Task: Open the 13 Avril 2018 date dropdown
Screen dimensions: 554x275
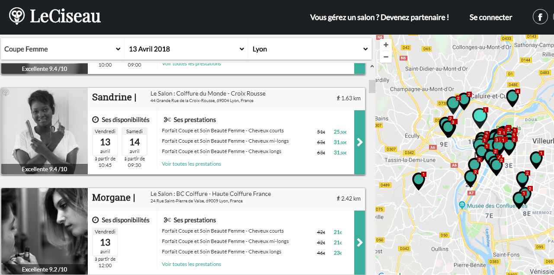Action: pyautogui.click(x=186, y=49)
